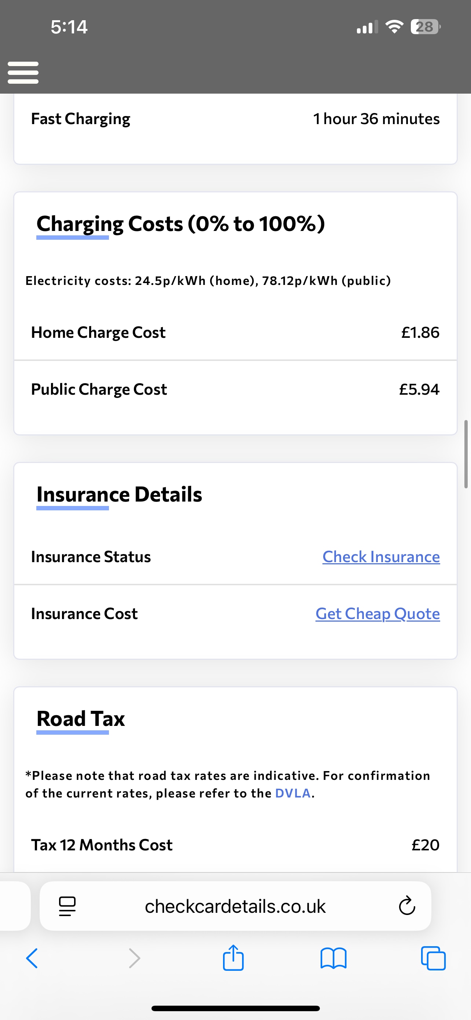The width and height of the screenshot is (471, 1020).
Task: Tap the Safari back arrow
Action: [x=32, y=958]
